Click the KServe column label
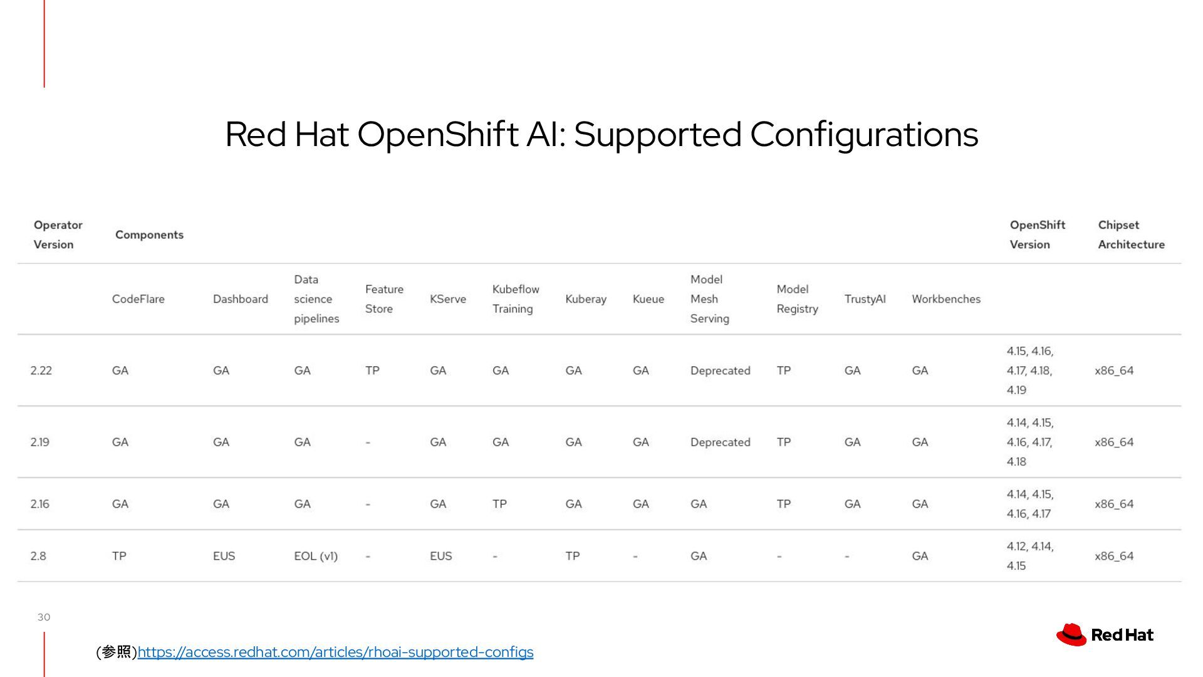1203x677 pixels. pos(448,299)
